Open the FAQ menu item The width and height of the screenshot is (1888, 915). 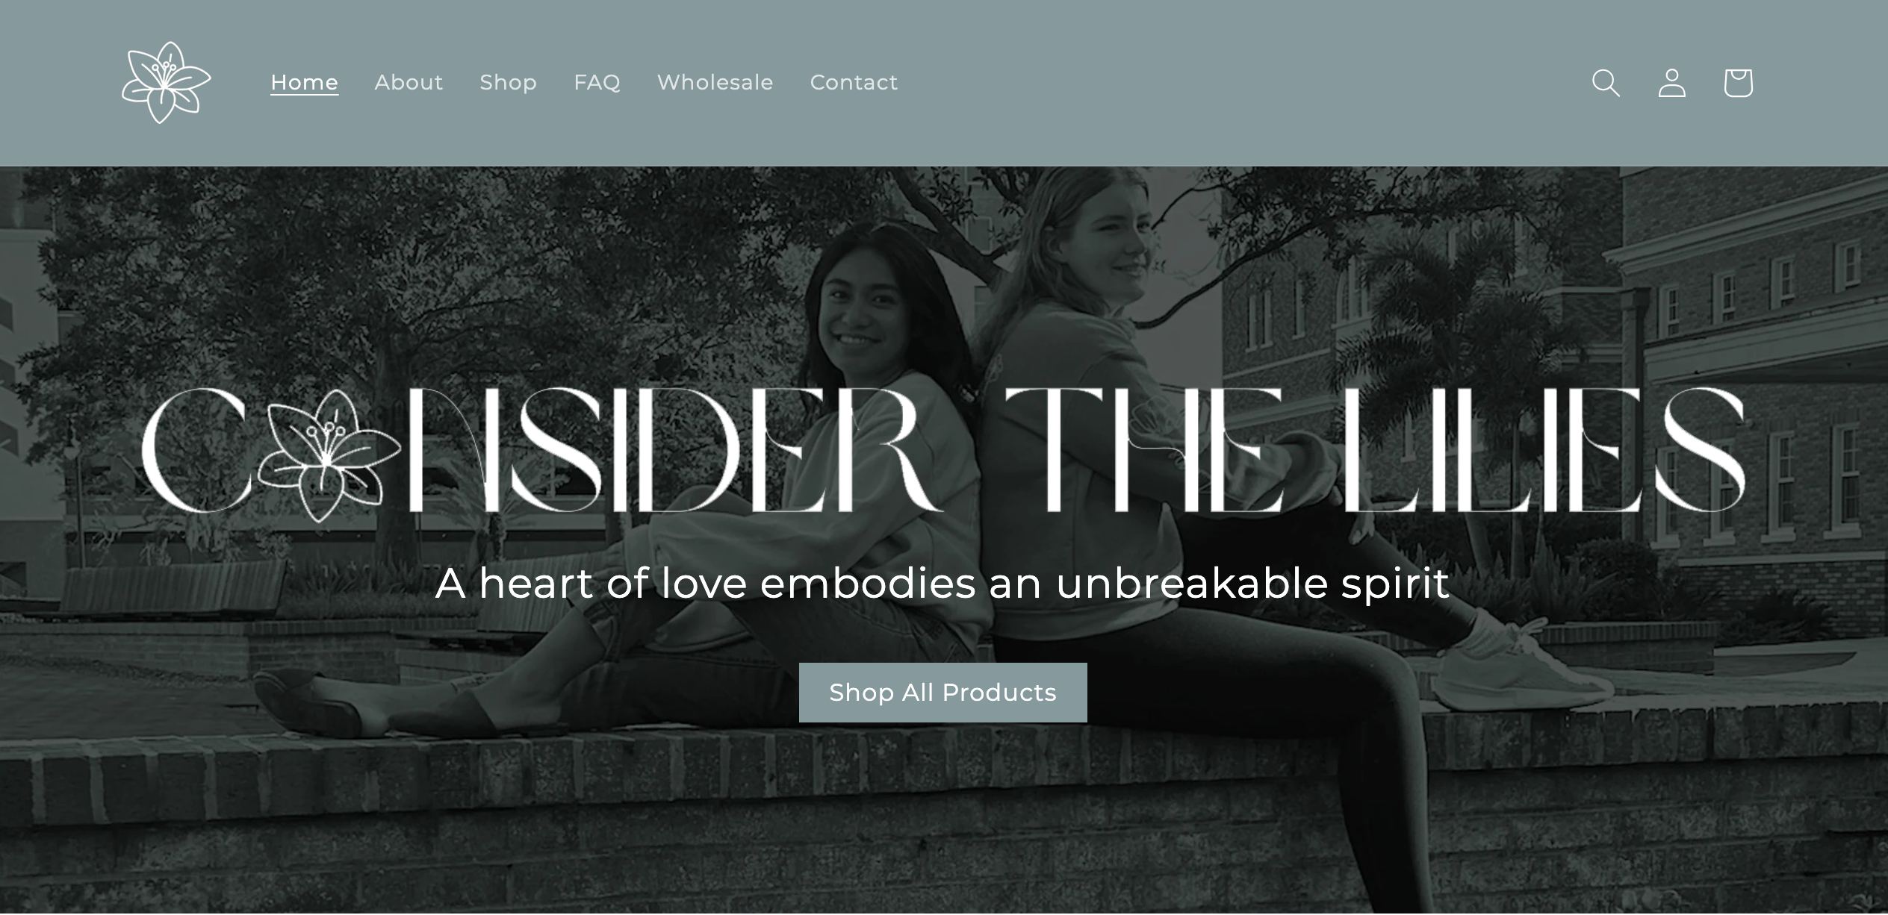[x=597, y=82]
